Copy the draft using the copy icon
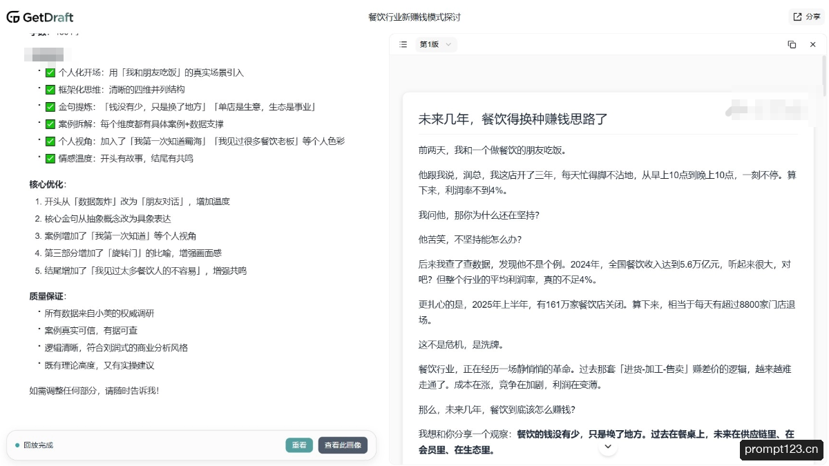Screen dimensions: 829x466 click(792, 44)
